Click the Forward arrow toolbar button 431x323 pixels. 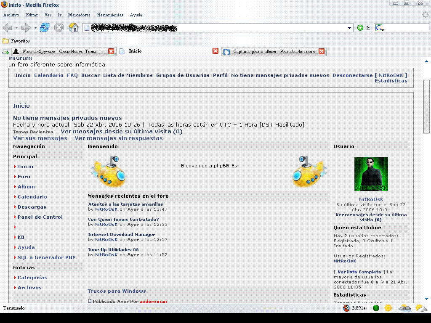26,28
